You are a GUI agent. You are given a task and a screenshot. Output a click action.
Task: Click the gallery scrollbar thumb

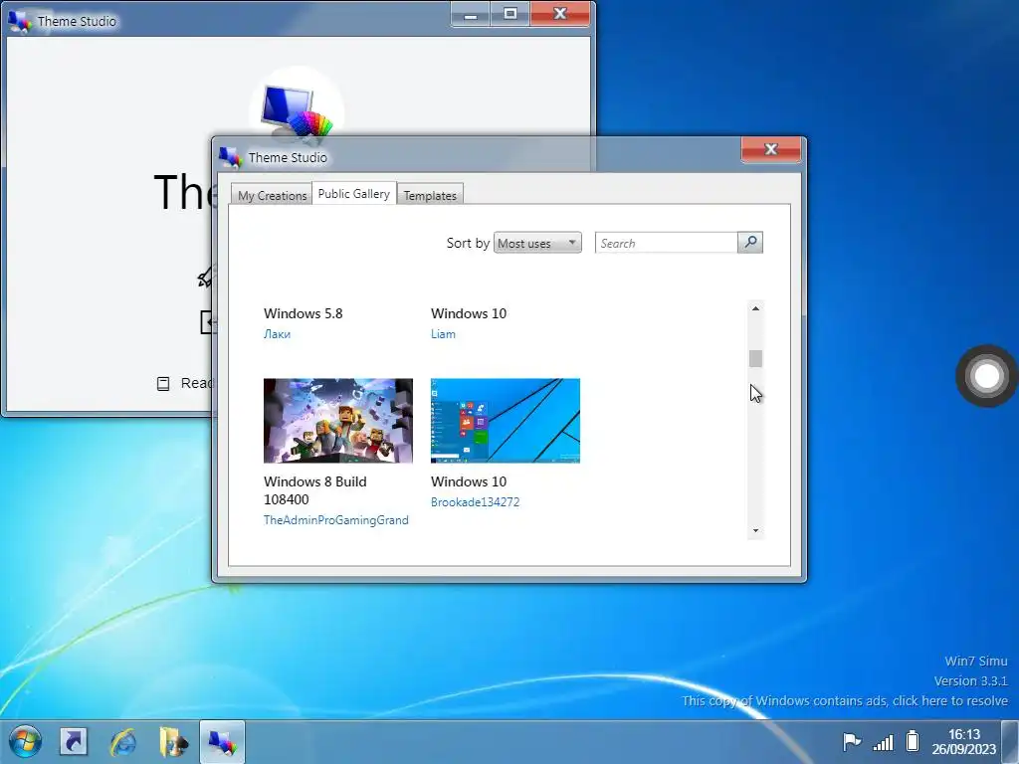(x=755, y=358)
